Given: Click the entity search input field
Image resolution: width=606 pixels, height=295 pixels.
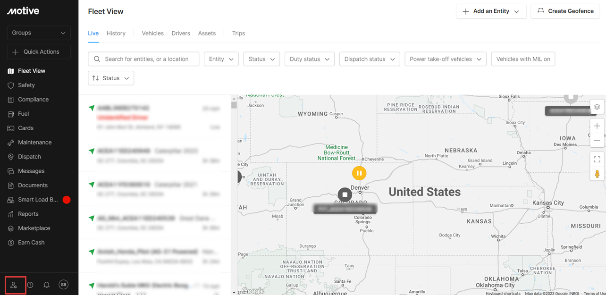Looking at the screenshot, I should pos(146,59).
